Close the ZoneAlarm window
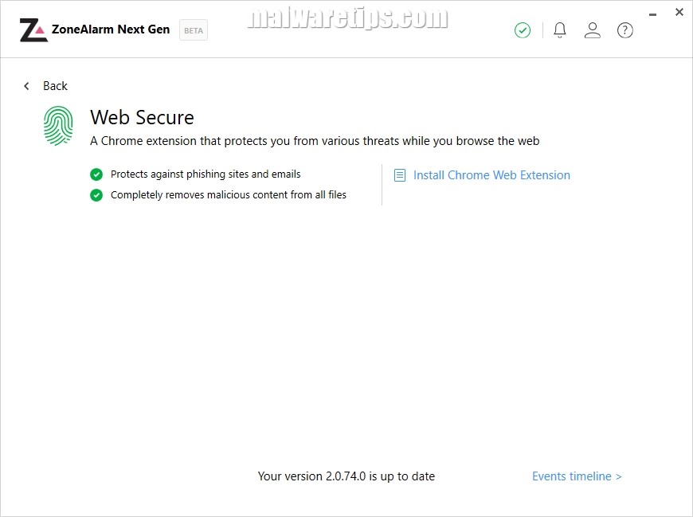Image resolution: width=693 pixels, height=517 pixels. pyautogui.click(x=679, y=12)
